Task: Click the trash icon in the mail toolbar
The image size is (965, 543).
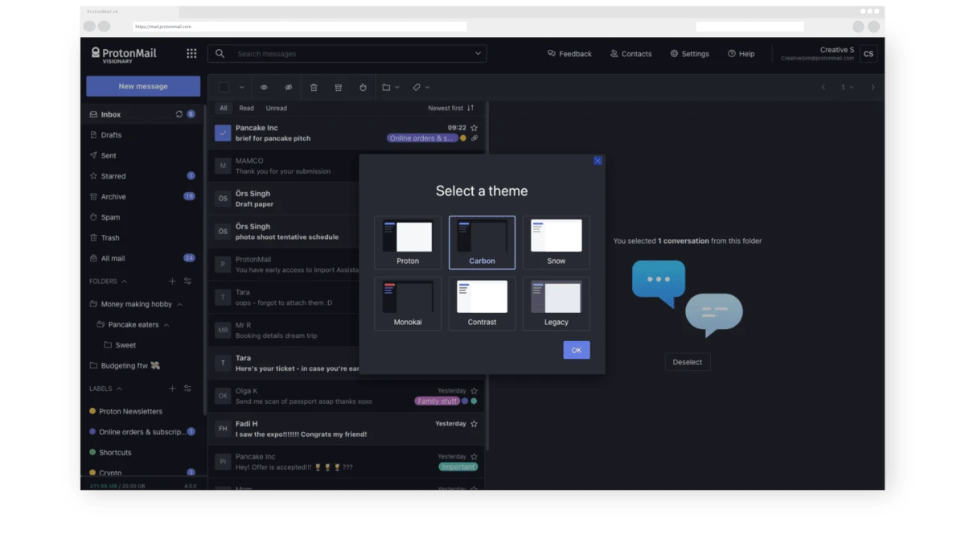Action: [x=314, y=87]
